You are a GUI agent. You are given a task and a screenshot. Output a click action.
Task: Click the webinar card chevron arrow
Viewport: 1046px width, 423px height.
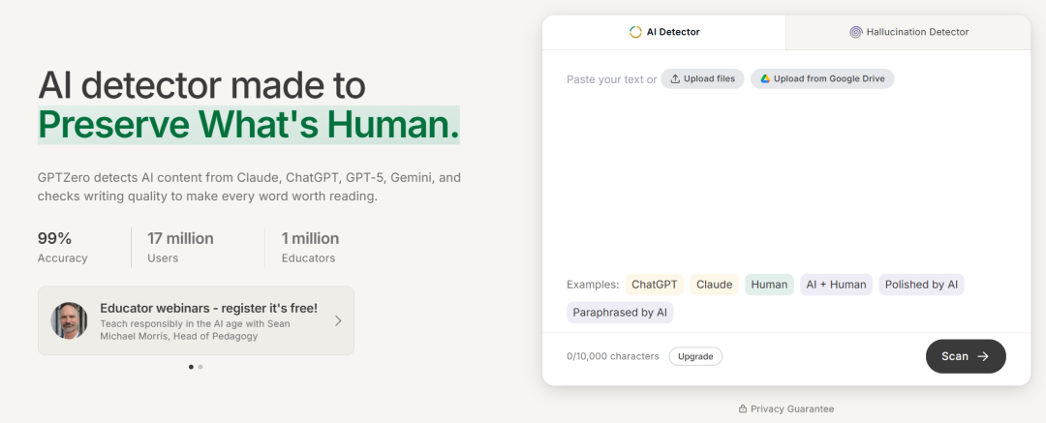338,321
